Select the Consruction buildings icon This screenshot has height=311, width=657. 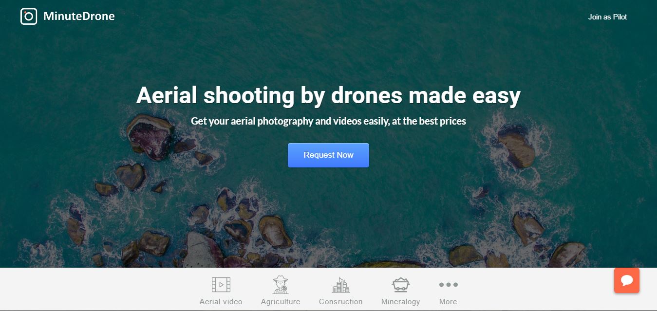coord(341,285)
